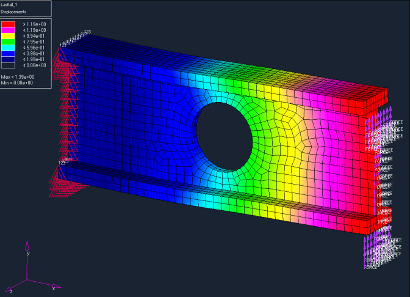Click the '< 9.94e-01' legend value
The height and width of the screenshot is (297, 410).
click(34, 36)
